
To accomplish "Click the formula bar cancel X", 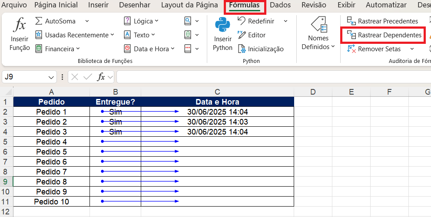I will tap(74, 77).
